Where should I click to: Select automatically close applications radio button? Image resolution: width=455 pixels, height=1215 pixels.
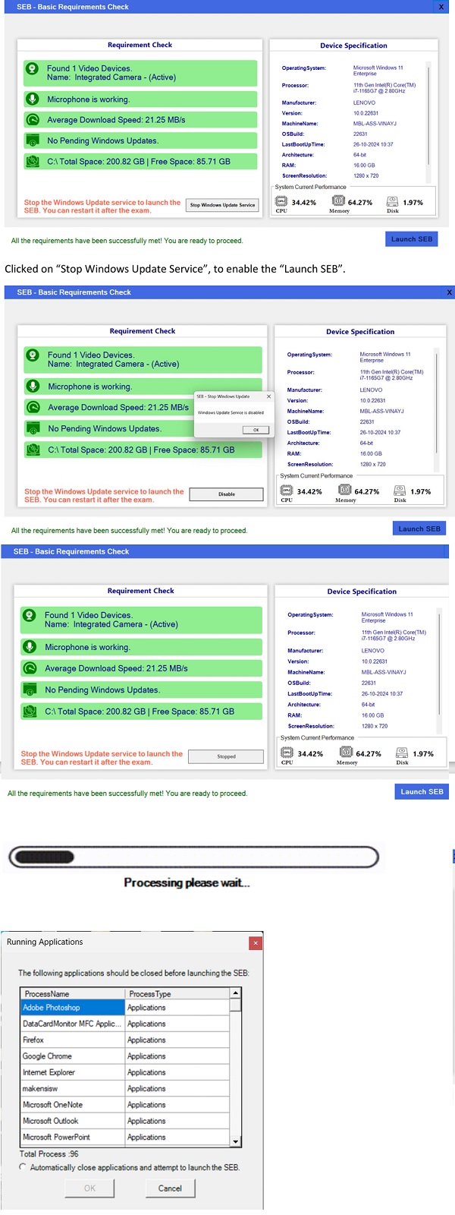23,1167
